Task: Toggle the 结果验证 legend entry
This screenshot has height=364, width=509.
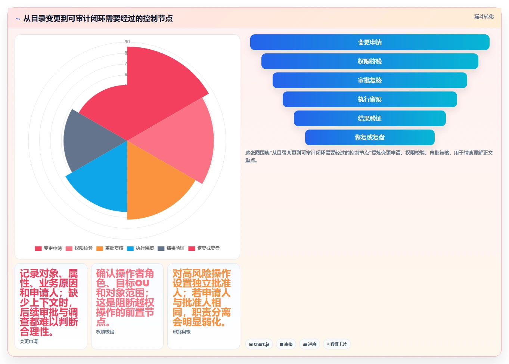Action: pyautogui.click(x=171, y=248)
